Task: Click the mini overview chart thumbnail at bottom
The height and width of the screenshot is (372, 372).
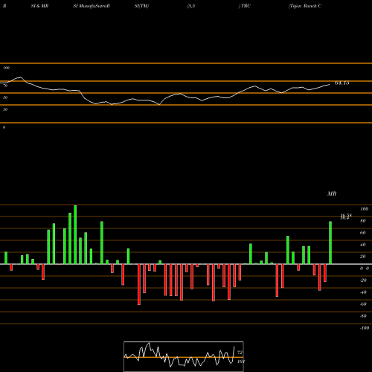Action: click(184, 356)
